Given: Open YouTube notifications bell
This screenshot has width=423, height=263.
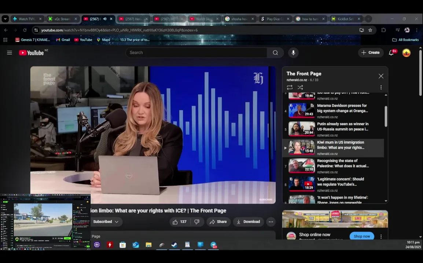Looking at the screenshot, I should click(x=391, y=53).
